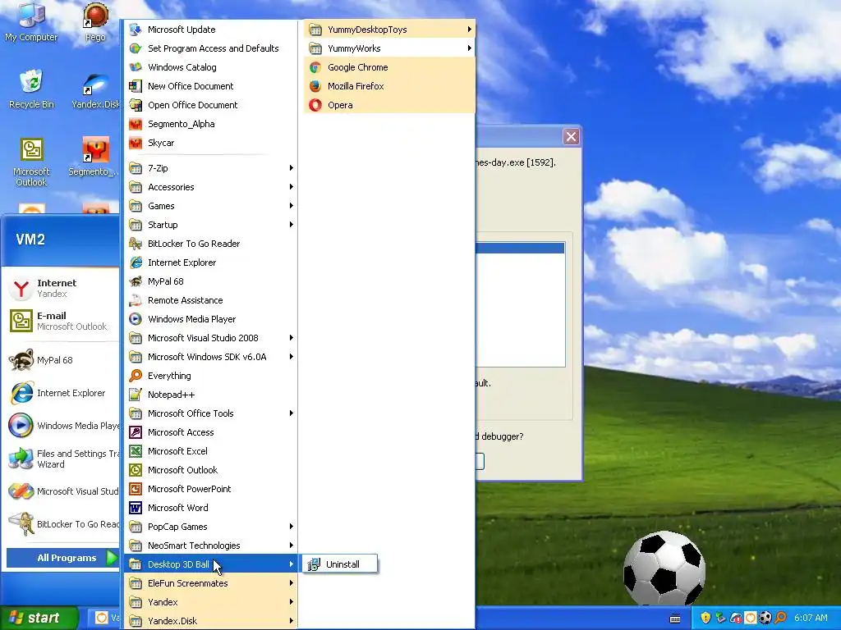Launch the Everything search tool
The height and width of the screenshot is (630, 841).
pos(211,376)
